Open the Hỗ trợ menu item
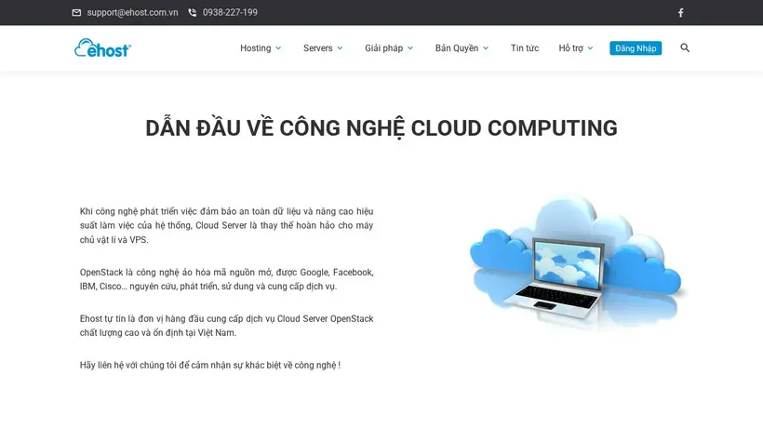 (x=570, y=48)
